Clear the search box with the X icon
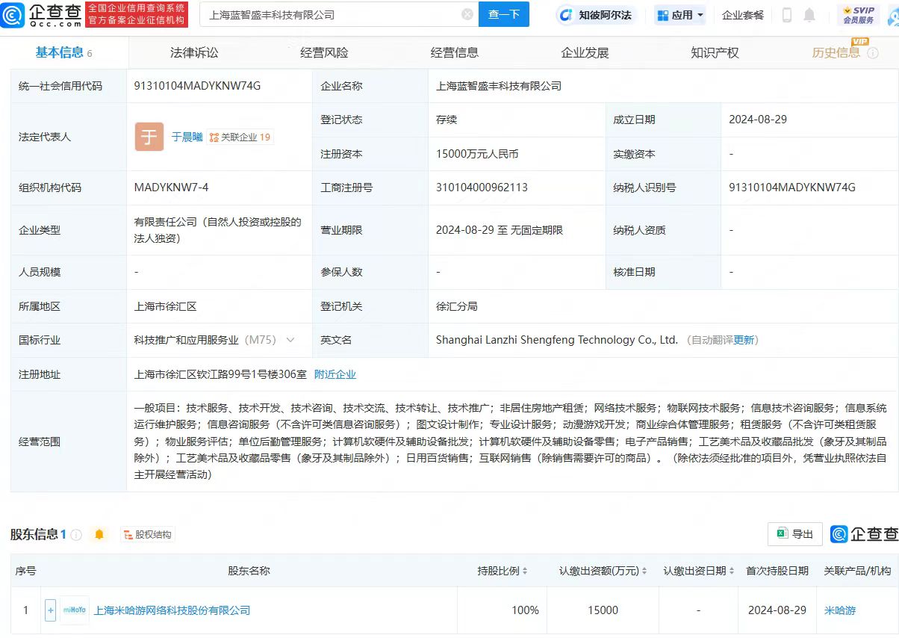 [467, 15]
